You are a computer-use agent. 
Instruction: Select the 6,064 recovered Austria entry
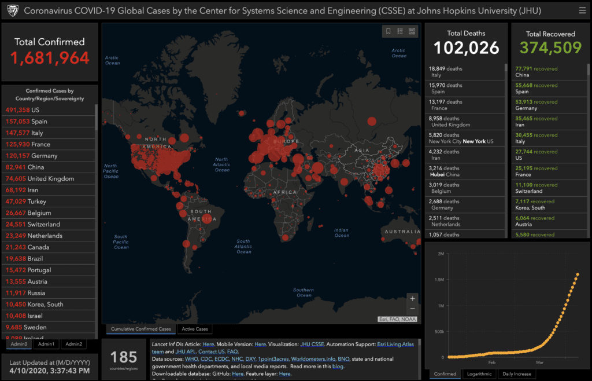pos(549,221)
